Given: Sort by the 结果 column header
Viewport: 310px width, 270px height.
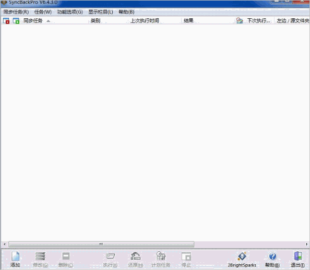Looking at the screenshot, I should click(x=188, y=20).
